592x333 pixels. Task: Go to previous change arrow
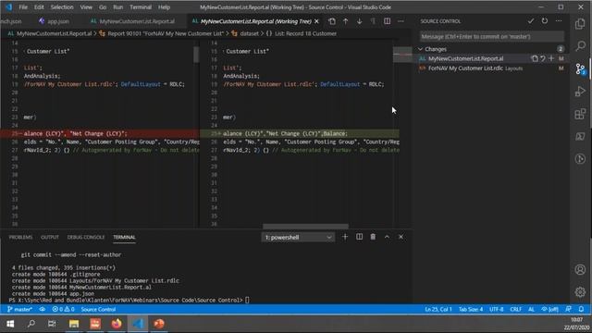point(345,21)
